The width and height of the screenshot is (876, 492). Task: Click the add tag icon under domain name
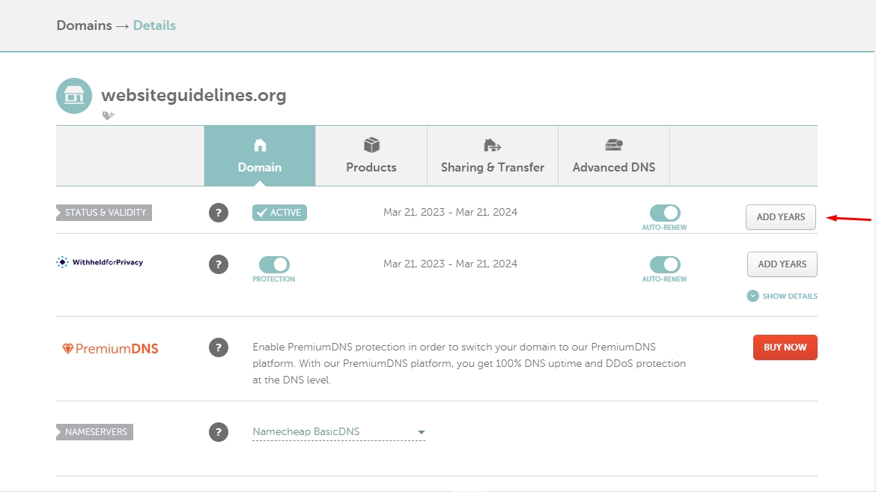(x=109, y=116)
